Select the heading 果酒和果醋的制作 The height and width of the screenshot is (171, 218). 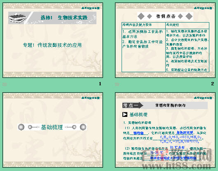(171, 105)
